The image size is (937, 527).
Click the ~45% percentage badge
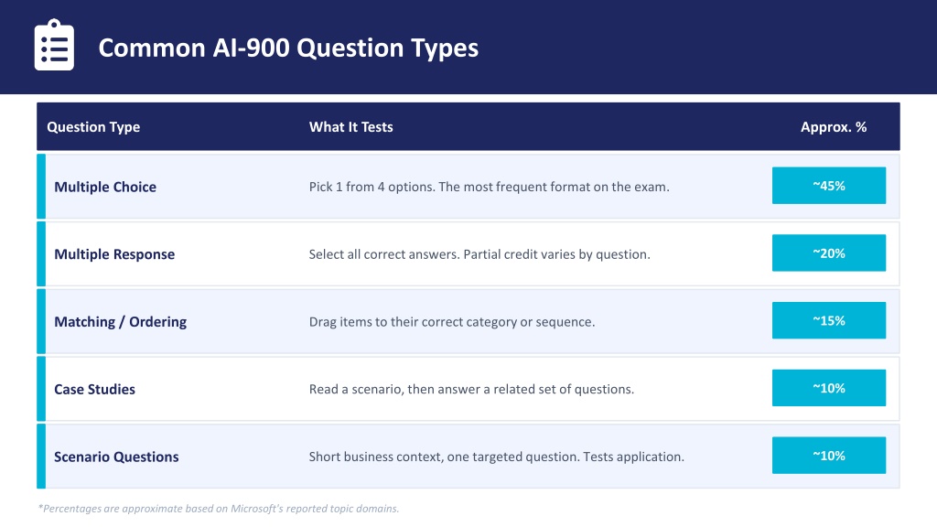[829, 186]
